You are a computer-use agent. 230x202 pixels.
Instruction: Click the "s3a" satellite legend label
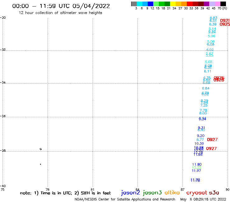click(x=214, y=193)
